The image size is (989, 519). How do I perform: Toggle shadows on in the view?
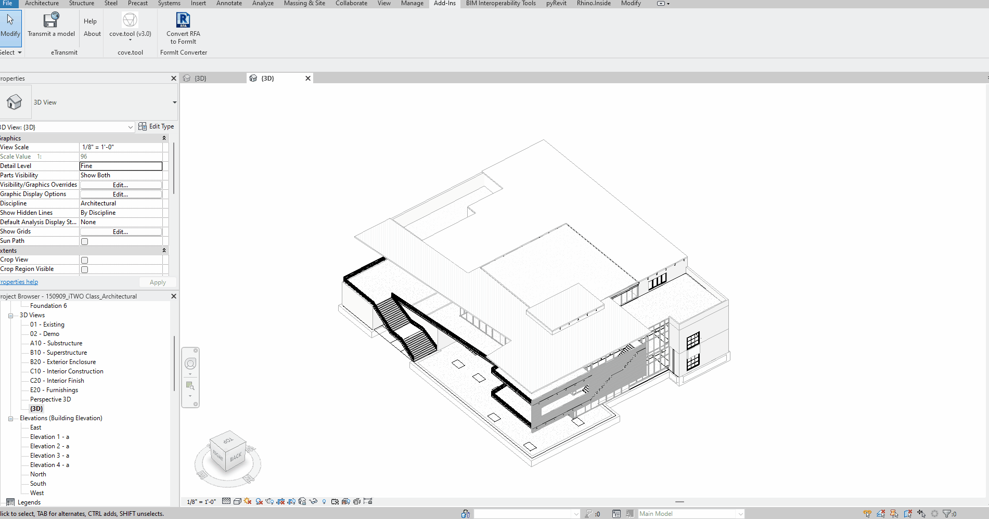tap(259, 501)
